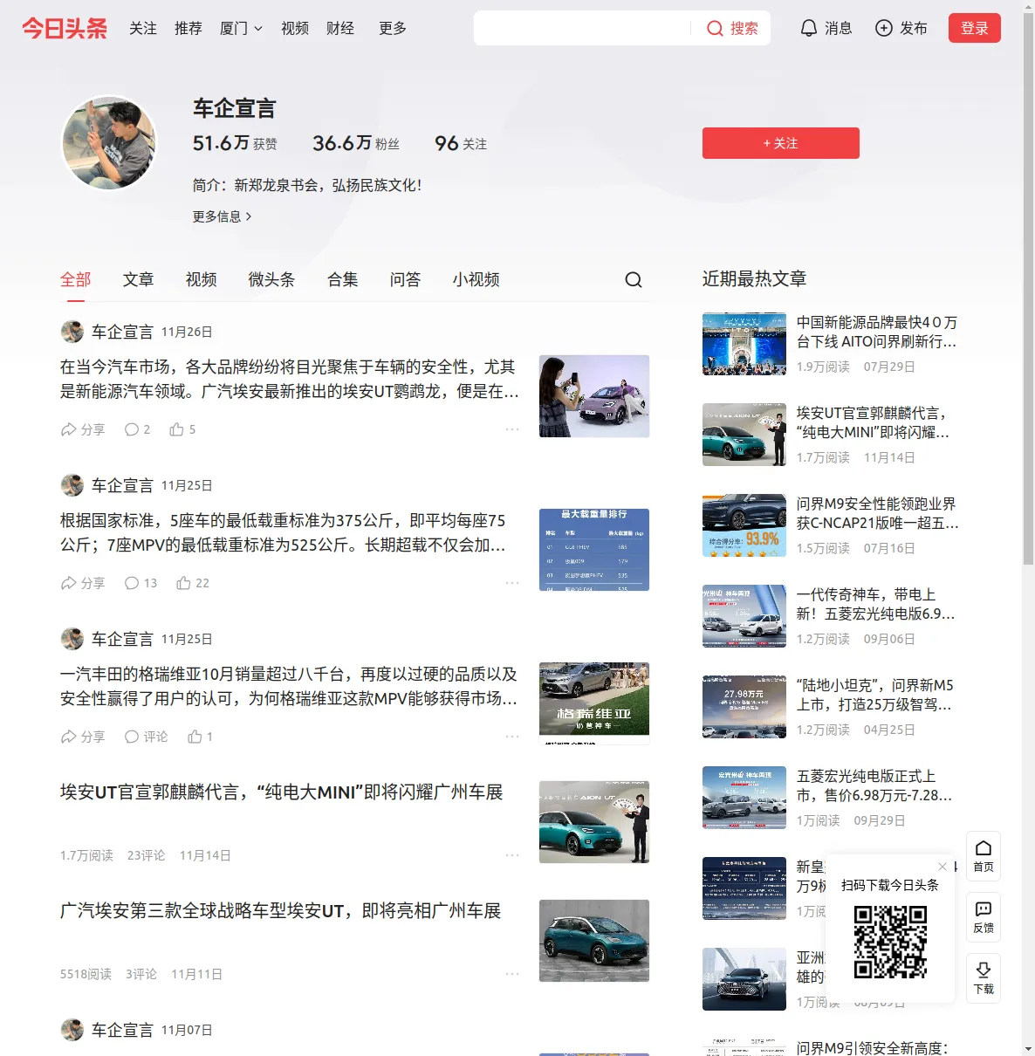Expand 更多信息 profile details

(x=222, y=216)
